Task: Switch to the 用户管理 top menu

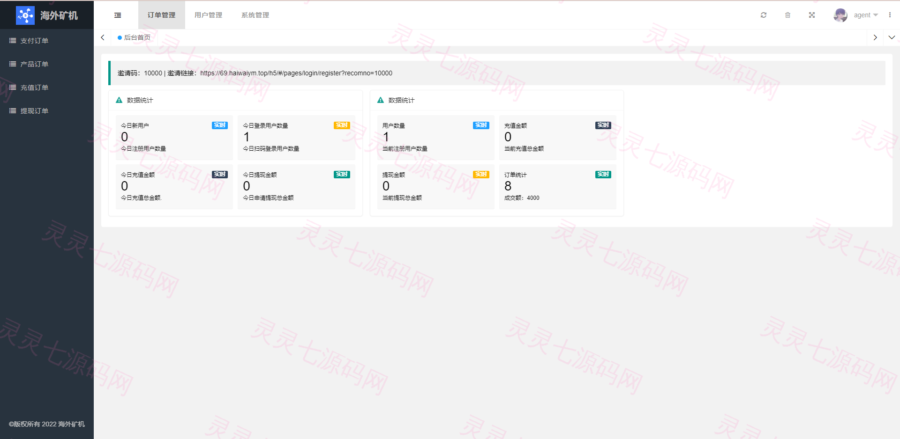Action: click(x=209, y=15)
